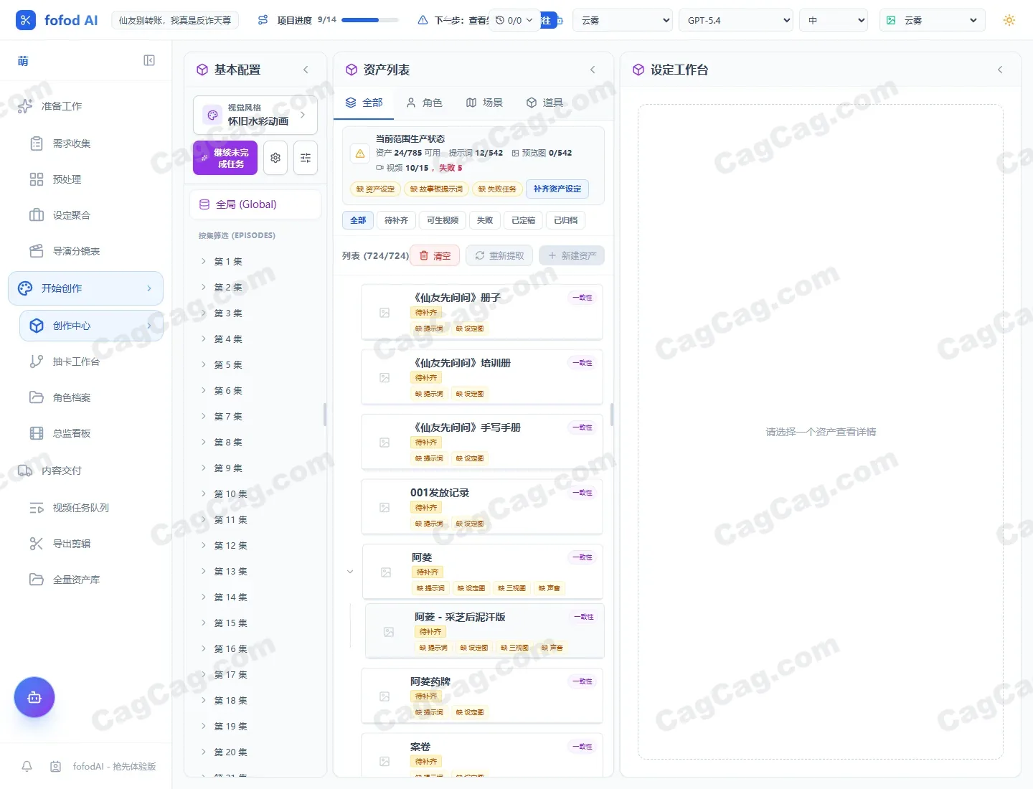
Task: Collapse the 阿菱 asset group chevron
Action: pos(350,572)
